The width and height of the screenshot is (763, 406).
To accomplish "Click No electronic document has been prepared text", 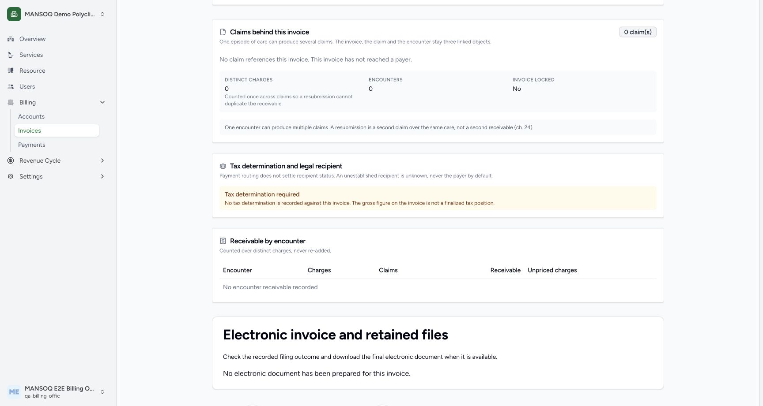I will click(x=317, y=374).
